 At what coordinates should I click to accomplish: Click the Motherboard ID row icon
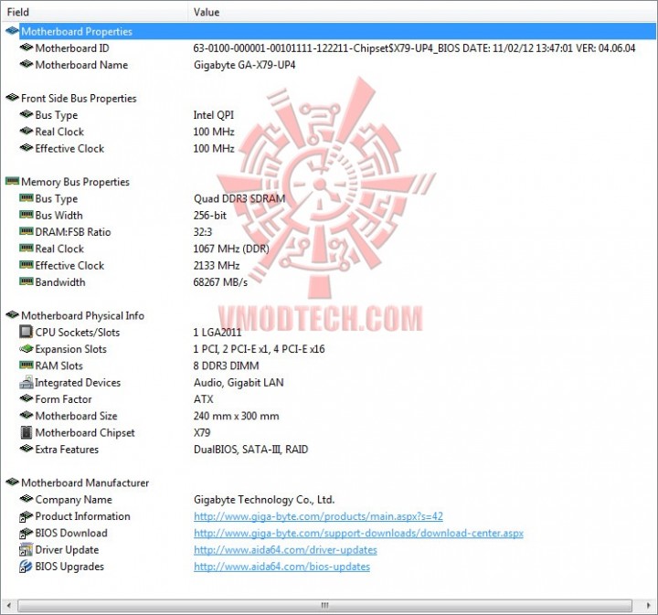point(26,48)
